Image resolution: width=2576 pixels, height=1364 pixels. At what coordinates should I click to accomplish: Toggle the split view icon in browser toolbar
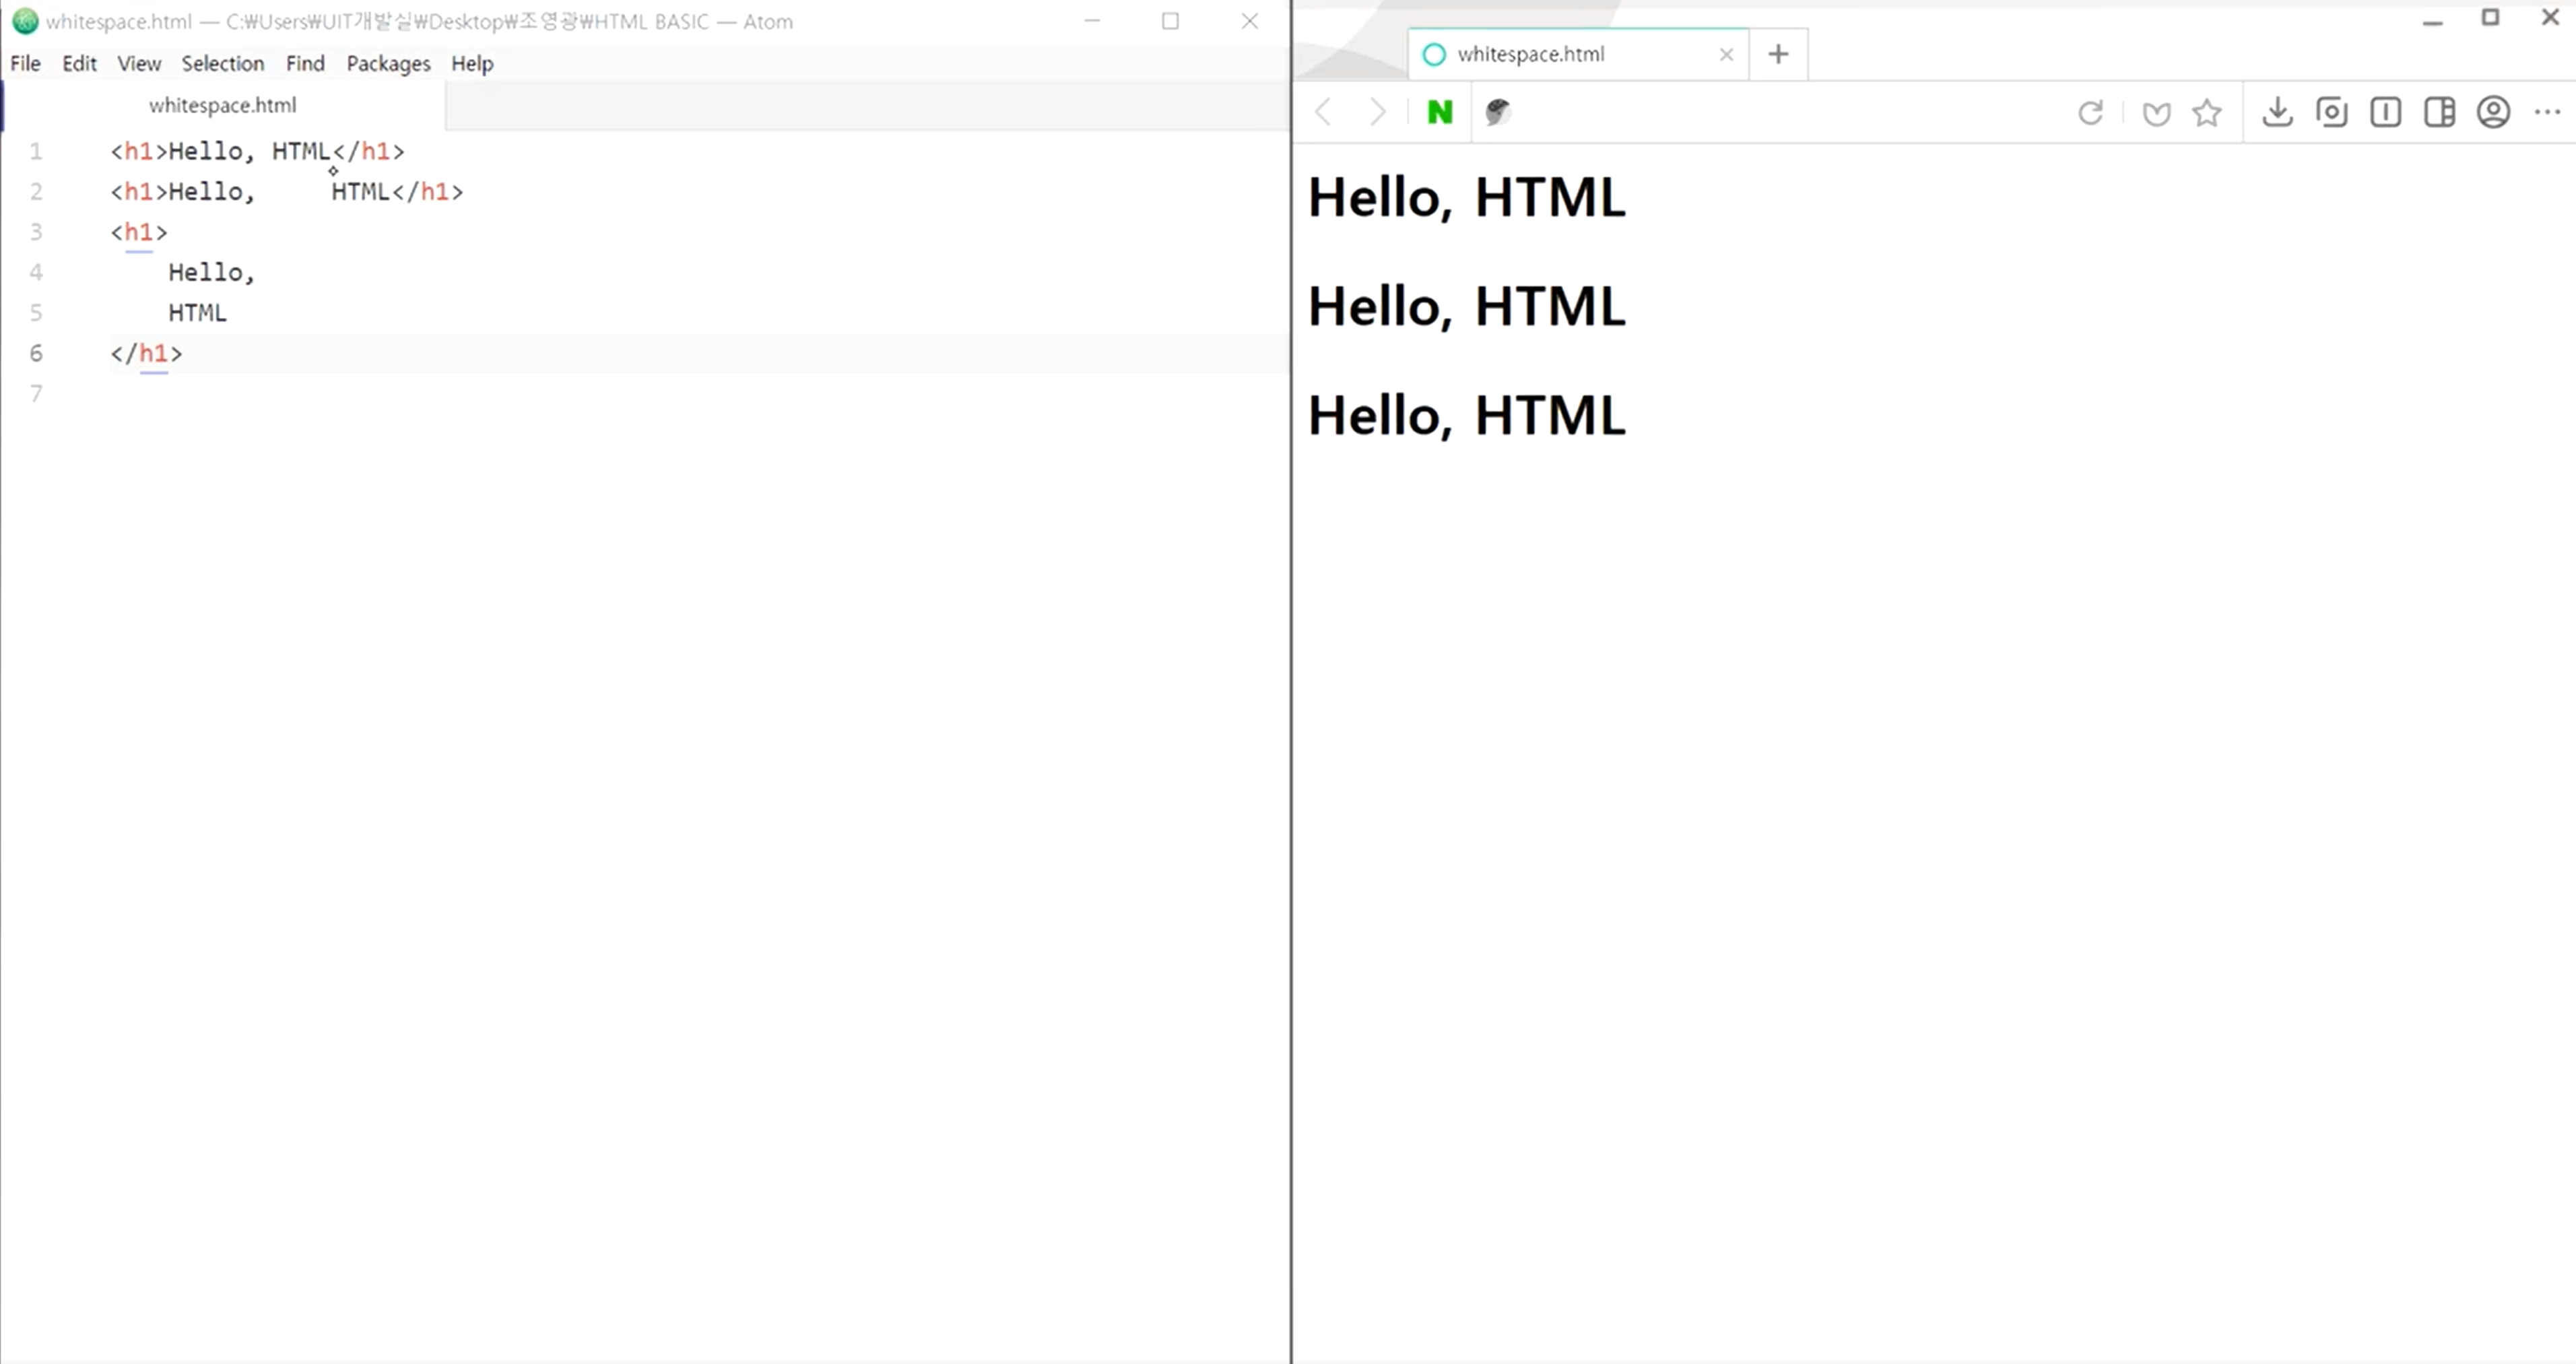pyautogui.click(x=2385, y=112)
